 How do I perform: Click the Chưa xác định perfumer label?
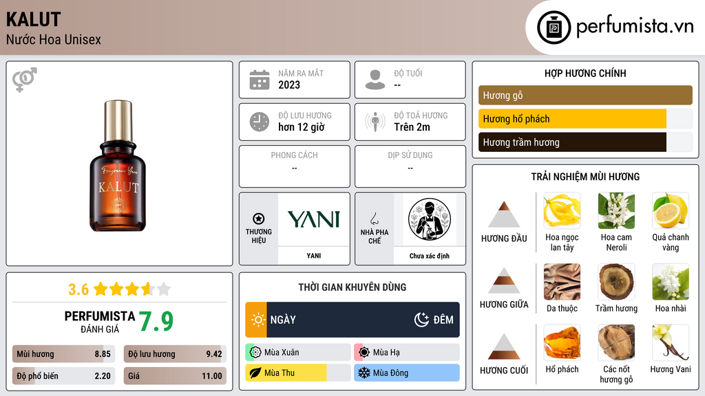tap(430, 256)
